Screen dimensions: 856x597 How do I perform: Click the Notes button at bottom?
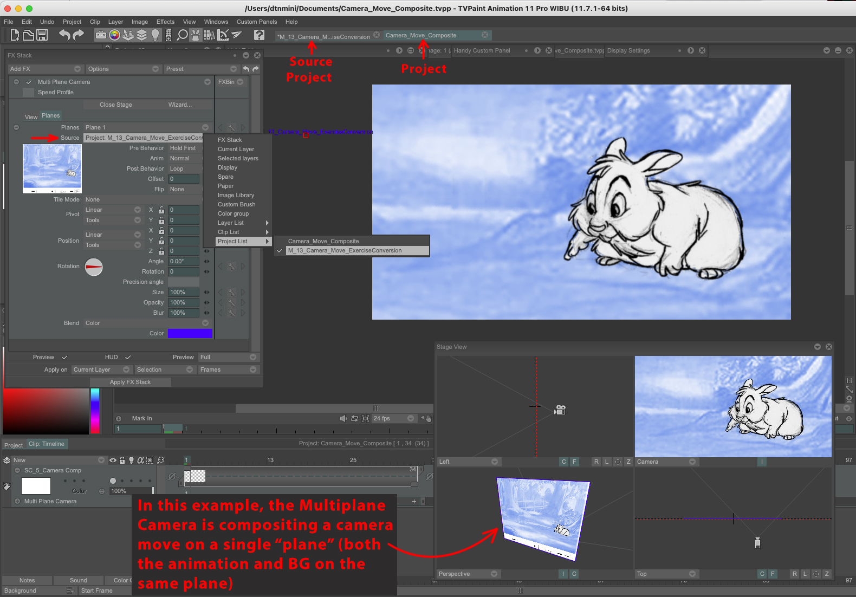(27, 580)
